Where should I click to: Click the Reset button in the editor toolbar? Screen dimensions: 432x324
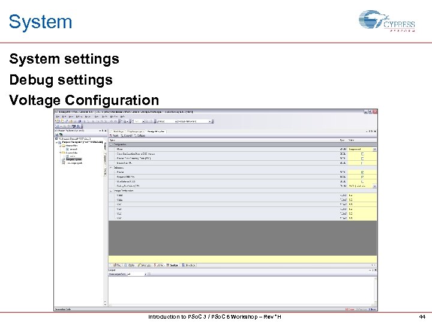114,136
